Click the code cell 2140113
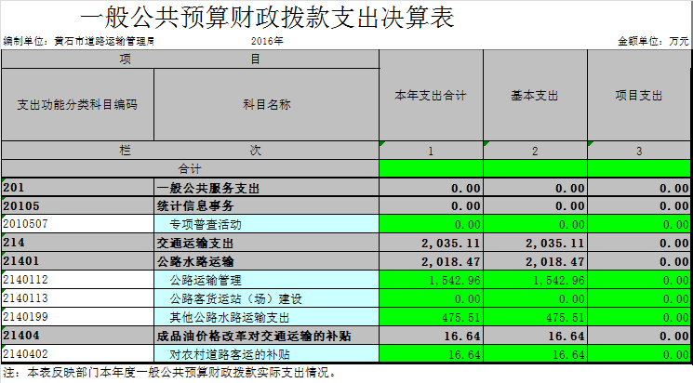Viewport: 693px width, 383px height. tap(77, 298)
